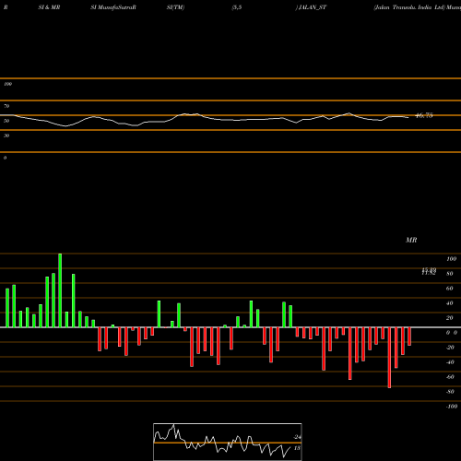Click the 60 label on MR axis

click(450, 289)
